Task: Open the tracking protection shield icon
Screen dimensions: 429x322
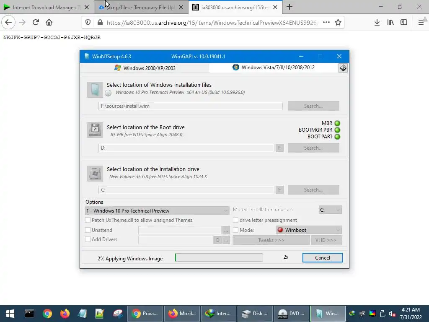Action: pos(88,23)
